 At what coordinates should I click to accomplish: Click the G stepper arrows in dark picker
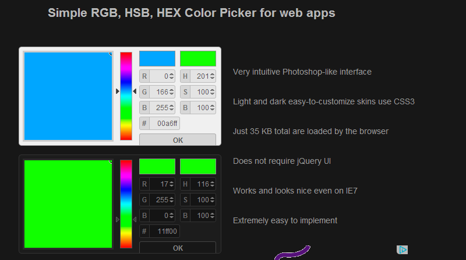click(172, 199)
